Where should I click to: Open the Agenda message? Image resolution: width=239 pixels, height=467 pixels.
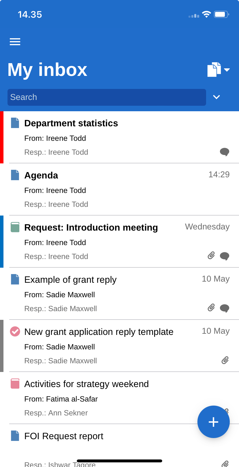41,176
